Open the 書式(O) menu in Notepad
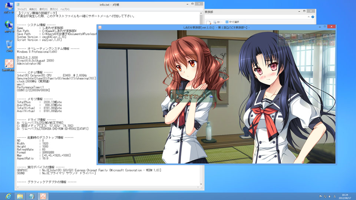 [x=43, y=9]
